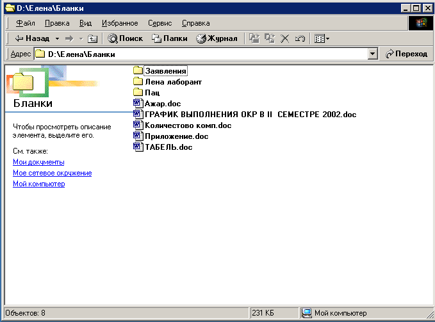
Task: Minimize the Бланки window
Action: (x=406, y=8)
